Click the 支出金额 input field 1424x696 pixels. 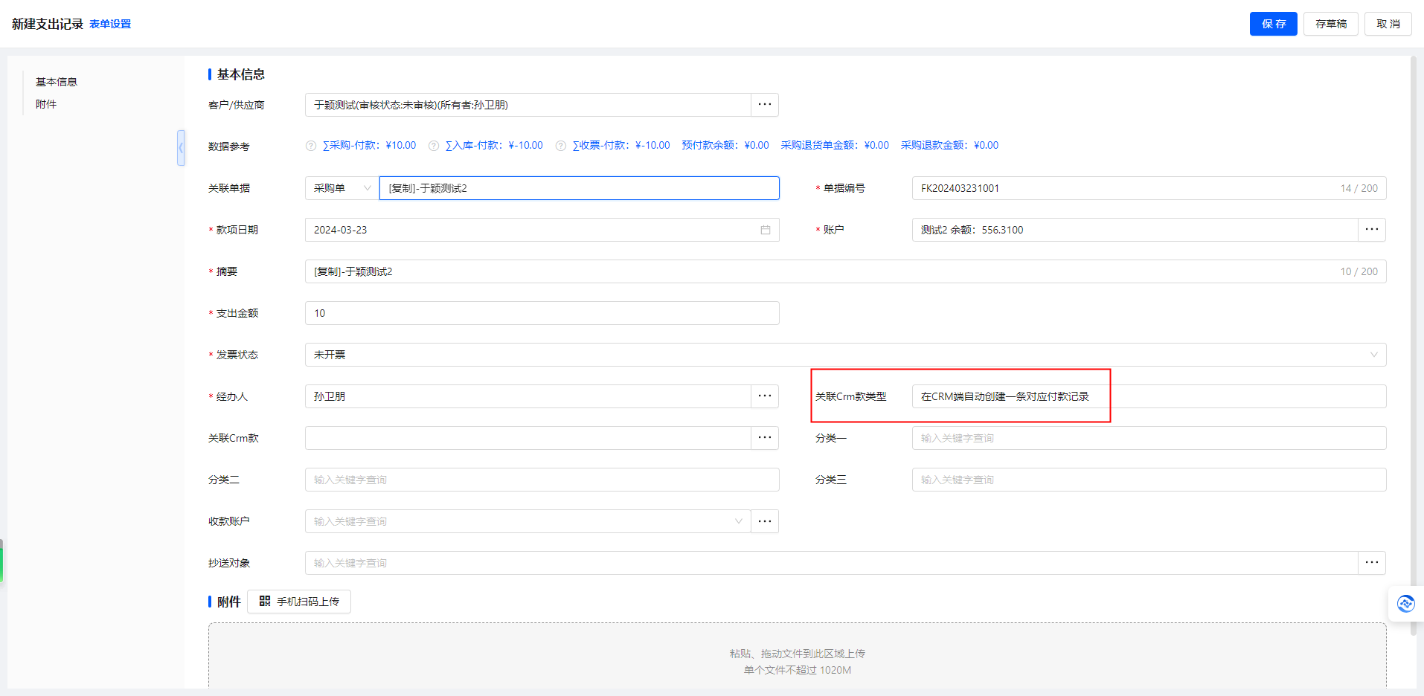click(x=542, y=313)
